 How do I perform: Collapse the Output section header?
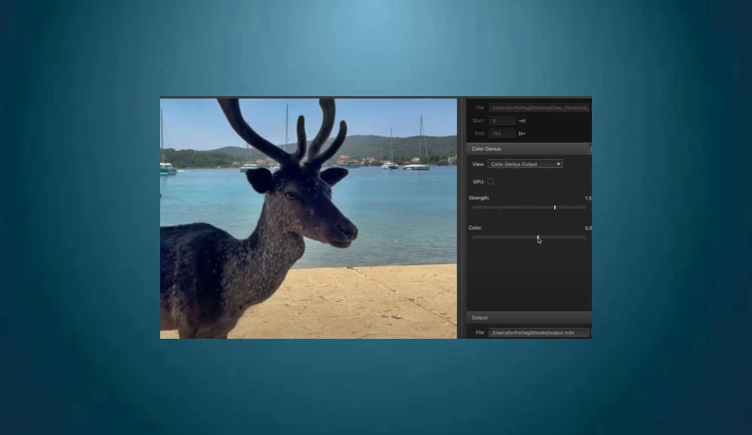529,317
